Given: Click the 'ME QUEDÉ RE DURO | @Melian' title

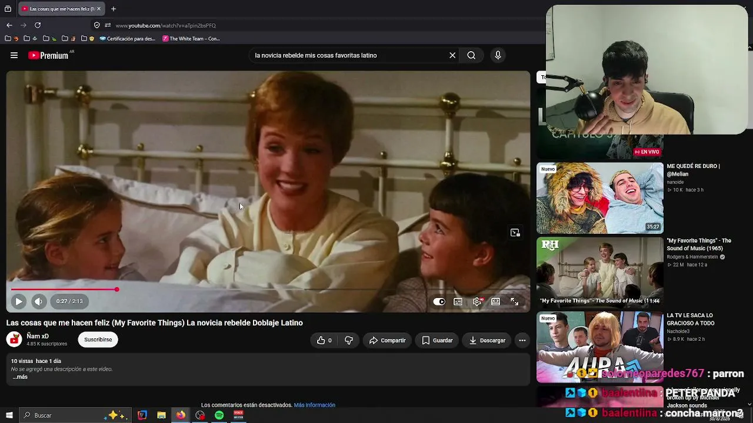Looking at the screenshot, I should pos(693,170).
